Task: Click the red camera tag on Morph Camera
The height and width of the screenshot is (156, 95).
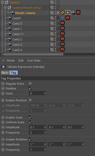Action: (78, 12)
